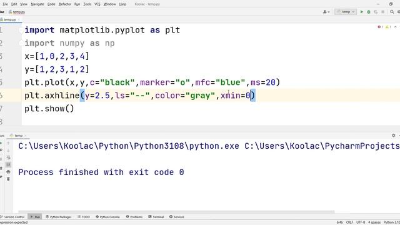Click the Print icon in the Run panel
Image resolution: width=400 pixels, height=225 pixels.
tap(8, 172)
